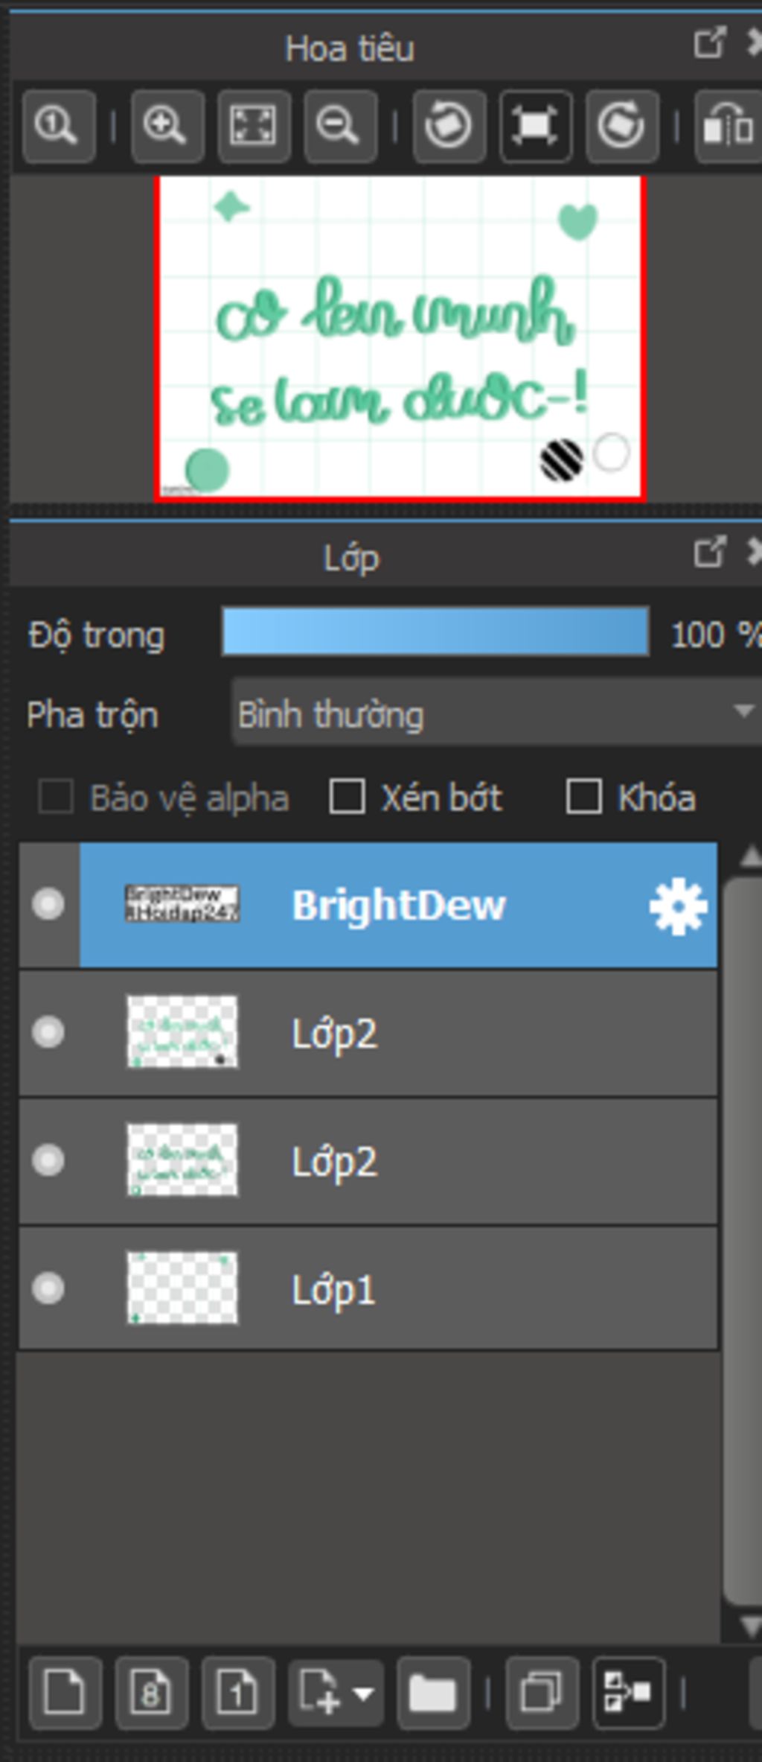Reset the navigator zoom to 100%

pos(59,126)
